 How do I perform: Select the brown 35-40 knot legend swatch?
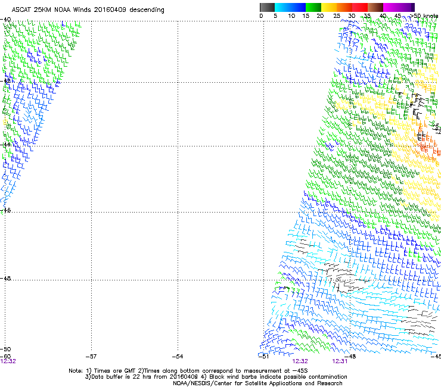coord(375,7)
